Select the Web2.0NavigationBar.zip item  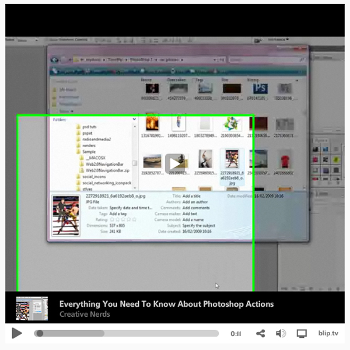coord(105,170)
